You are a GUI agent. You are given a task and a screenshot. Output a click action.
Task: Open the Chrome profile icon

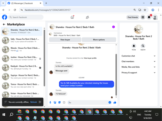[x=153, y=10]
